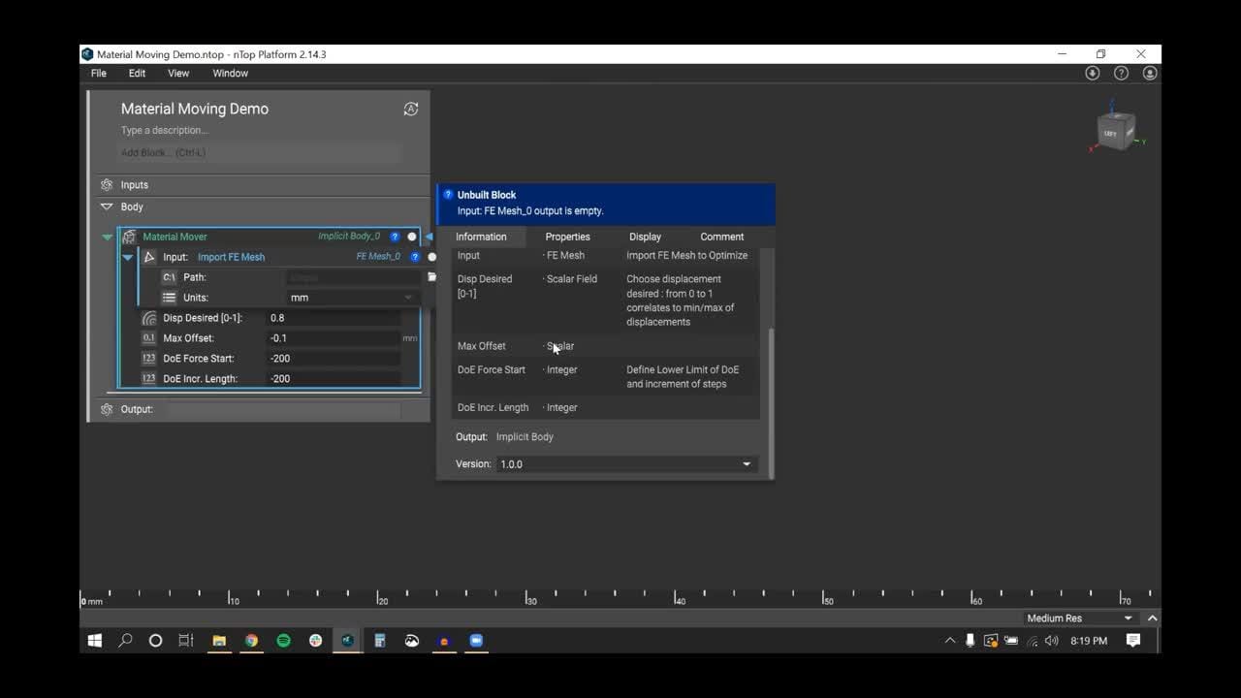Expand the bottom panel chevron
Viewport: 1241px width, 698px height.
pos(1152,619)
